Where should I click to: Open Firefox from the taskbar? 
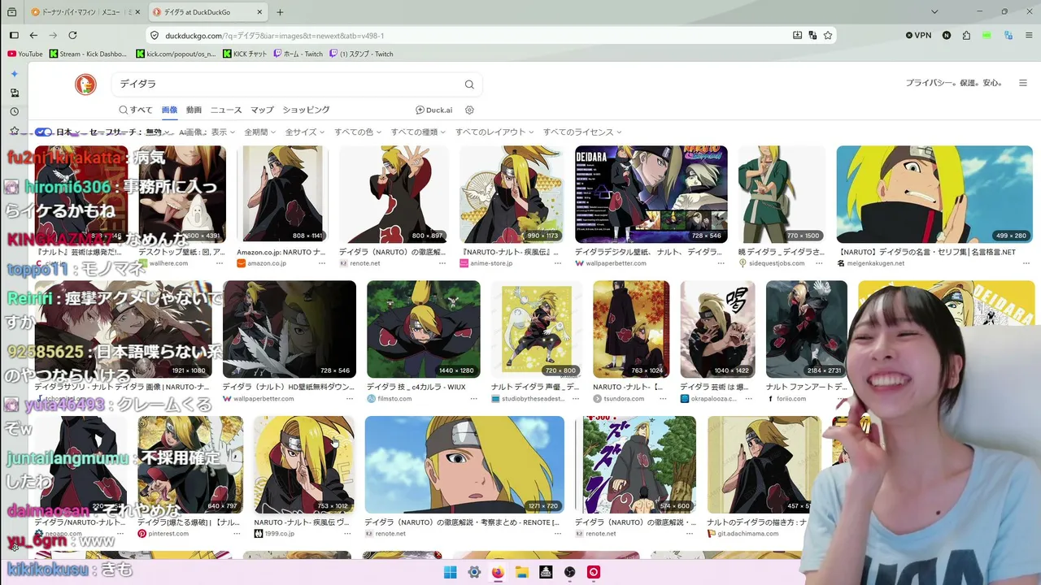[x=498, y=572]
